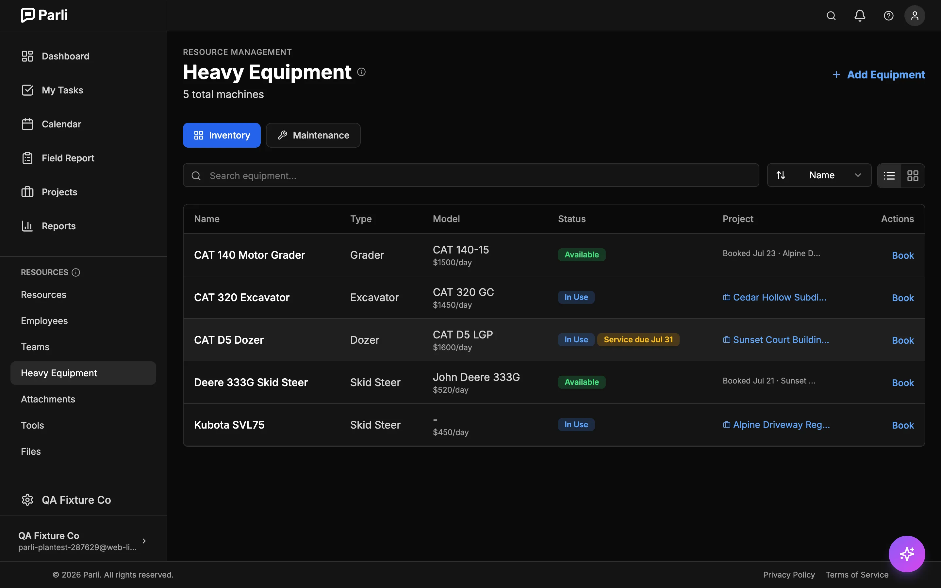Open the user profile avatar
This screenshot has width=941, height=588.
(915, 16)
